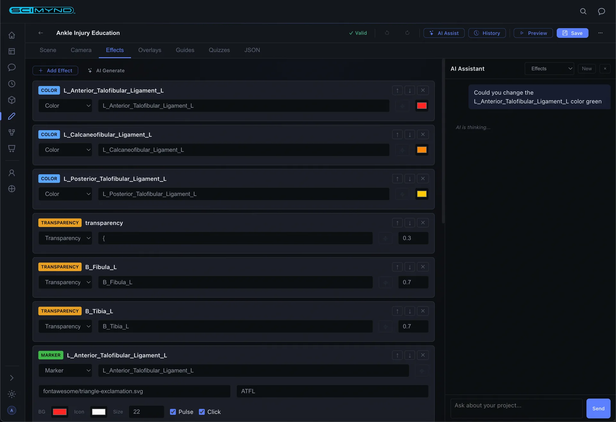Open the Home icon in sidebar
This screenshot has height=422, width=616.
pos(12,35)
